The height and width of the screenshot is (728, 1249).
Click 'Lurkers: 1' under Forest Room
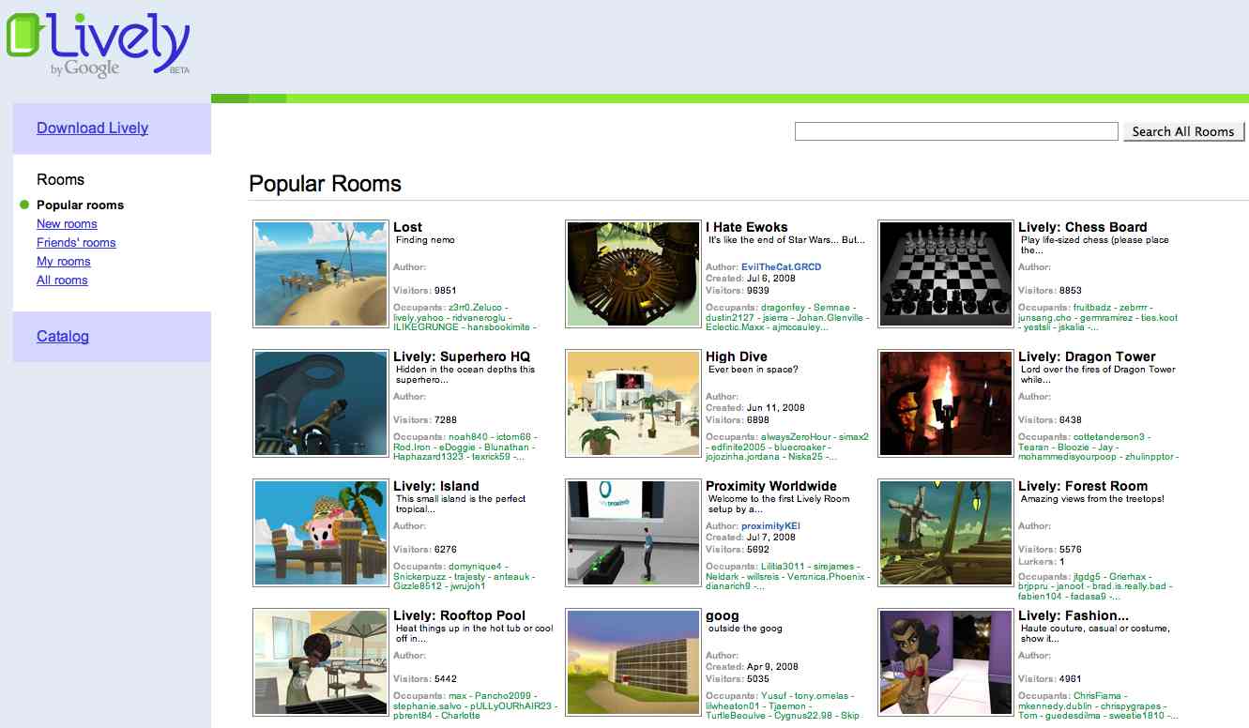pos(1041,562)
